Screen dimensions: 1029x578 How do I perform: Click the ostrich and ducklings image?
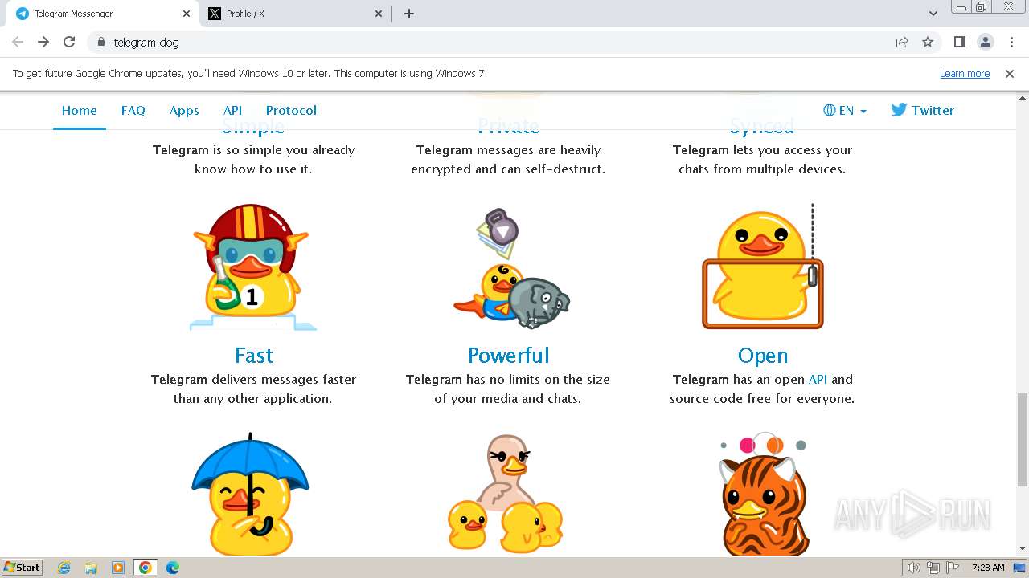click(x=506, y=494)
